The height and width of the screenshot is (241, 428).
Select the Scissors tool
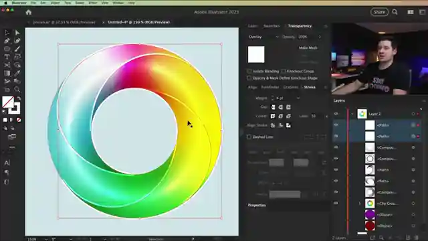7,65
